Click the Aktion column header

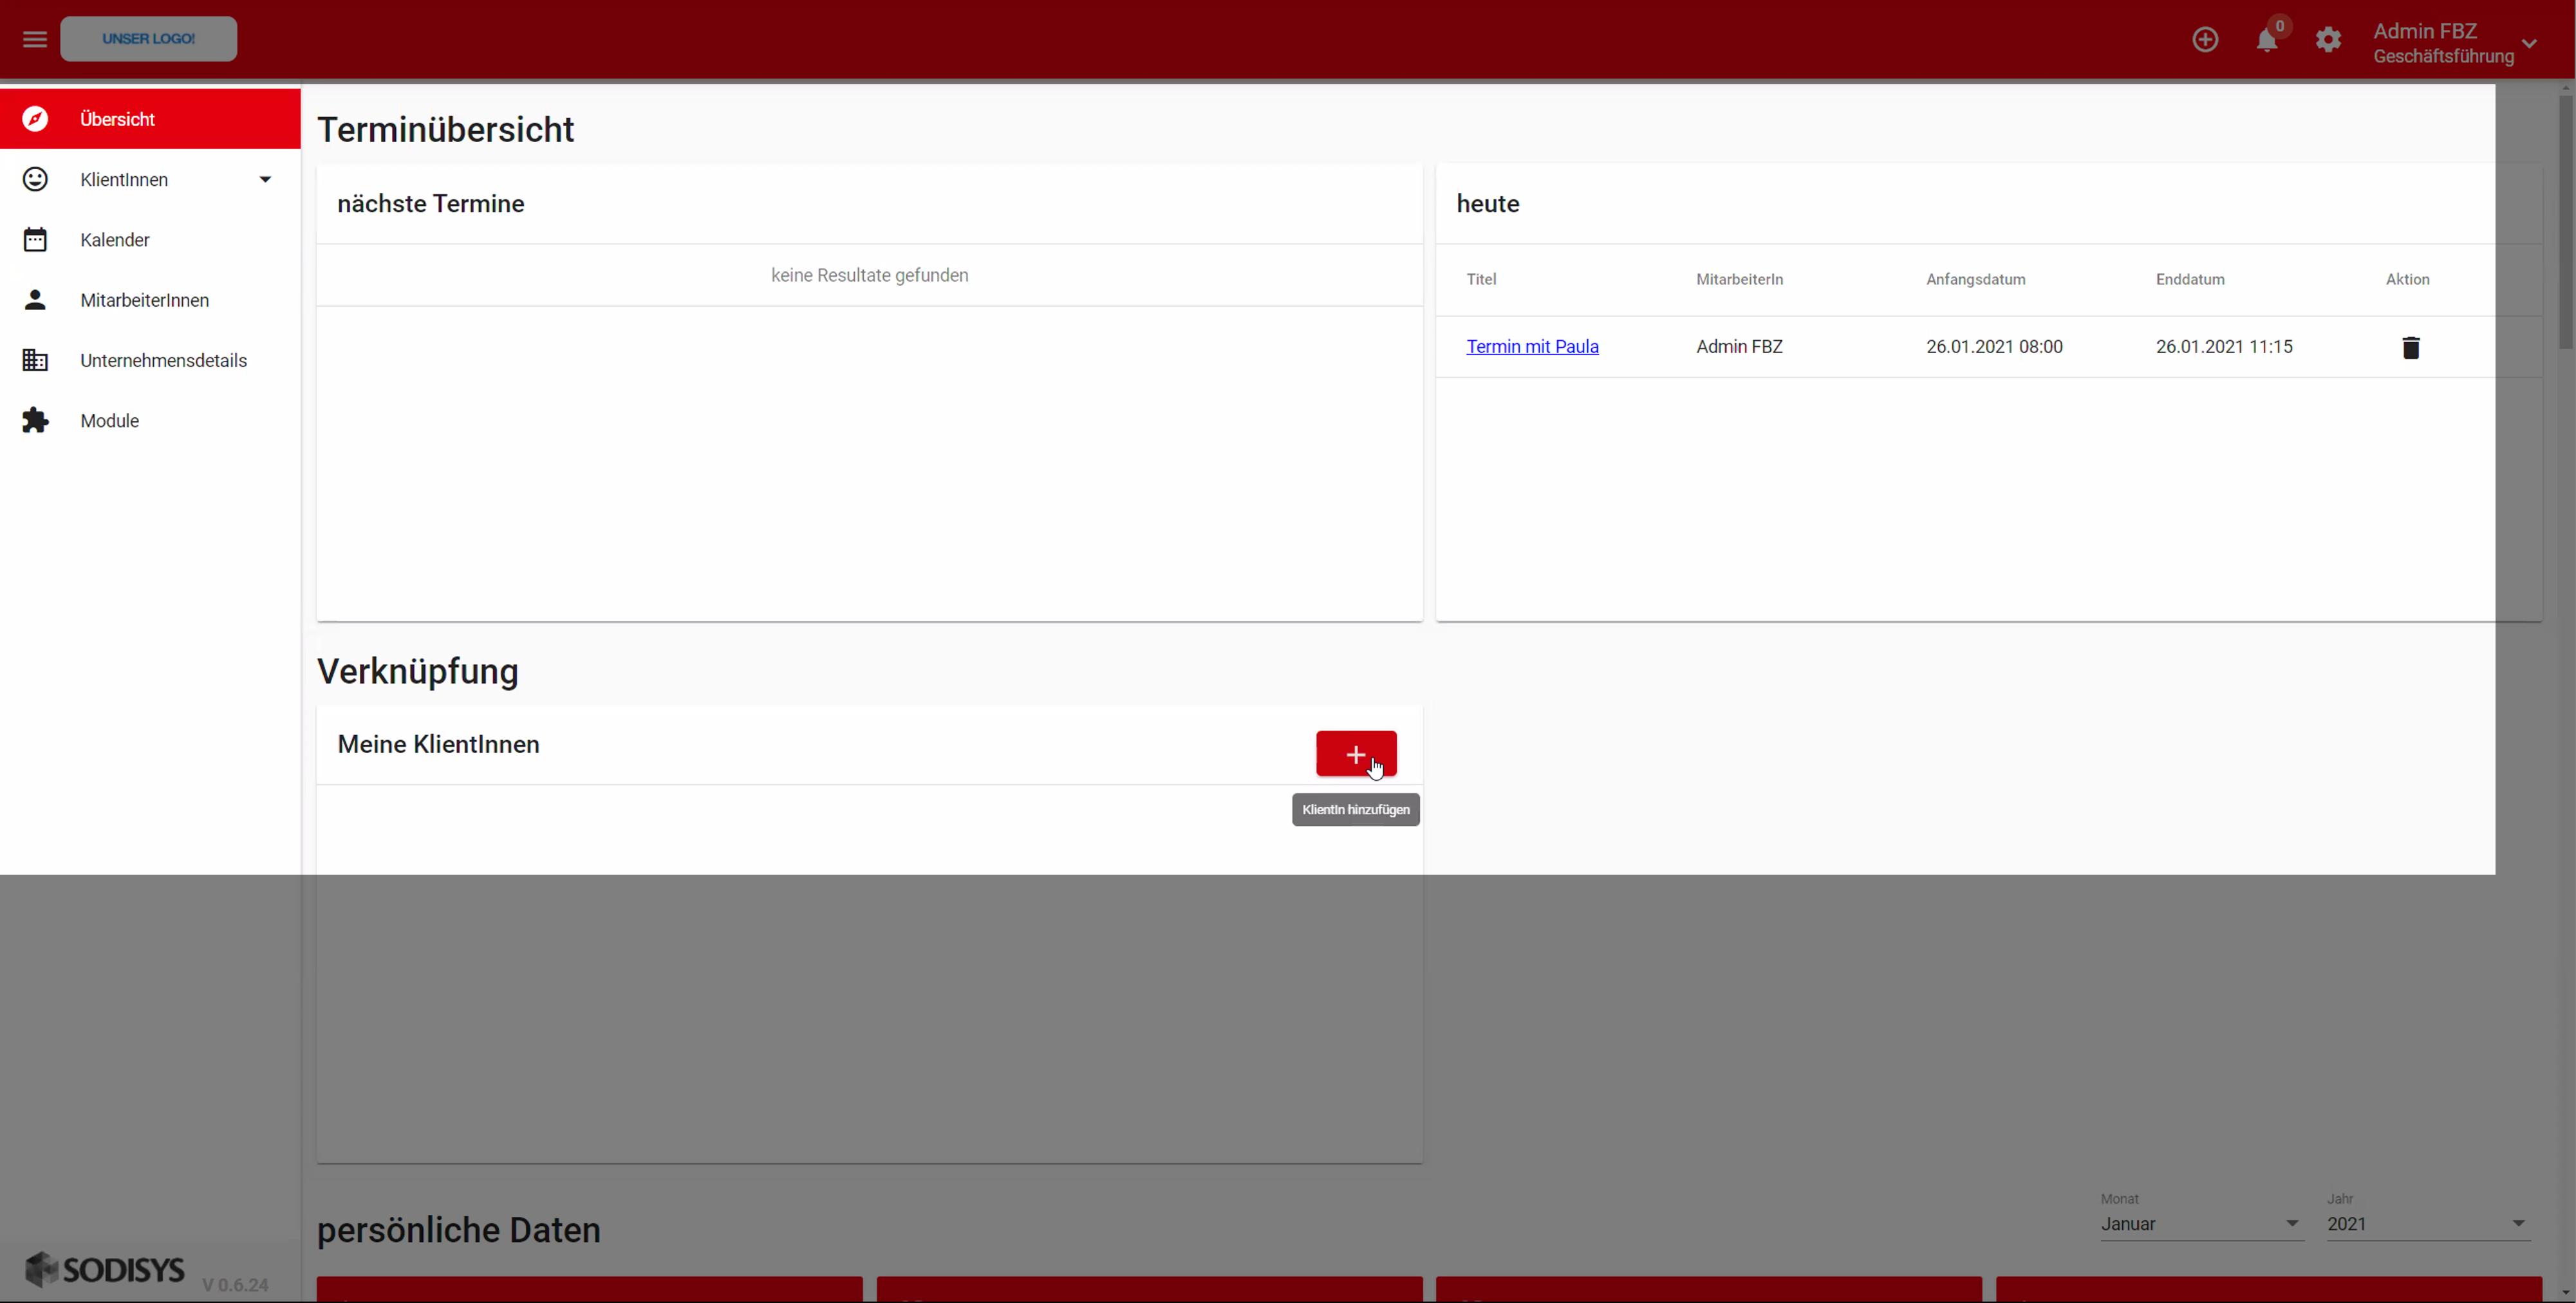[2407, 280]
